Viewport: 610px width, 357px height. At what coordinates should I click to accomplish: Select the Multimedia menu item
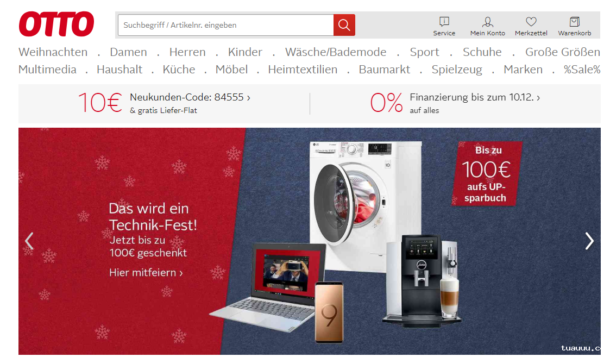(47, 70)
